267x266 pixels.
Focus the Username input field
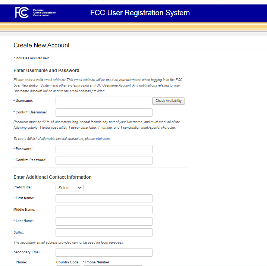pyautogui.click(x=104, y=101)
